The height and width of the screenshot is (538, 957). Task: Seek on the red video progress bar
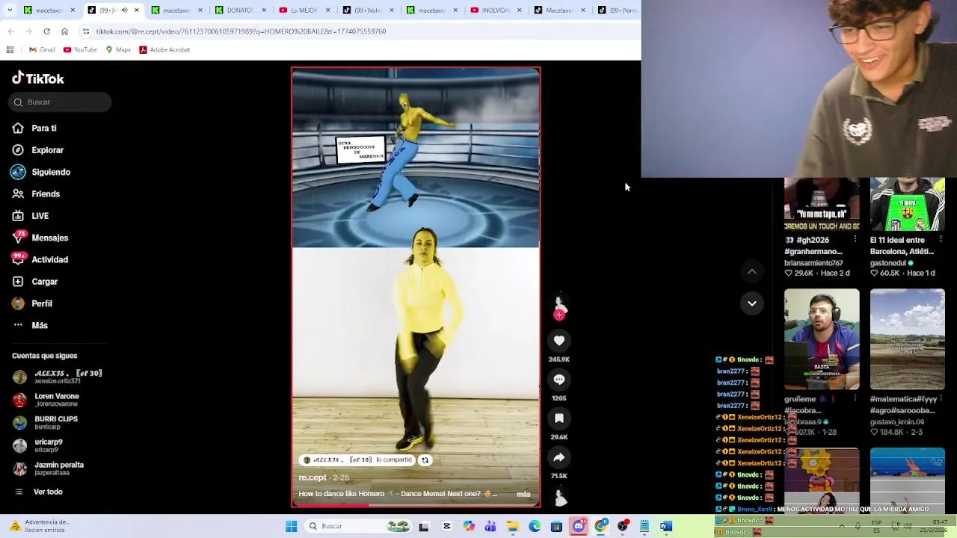tap(416, 506)
